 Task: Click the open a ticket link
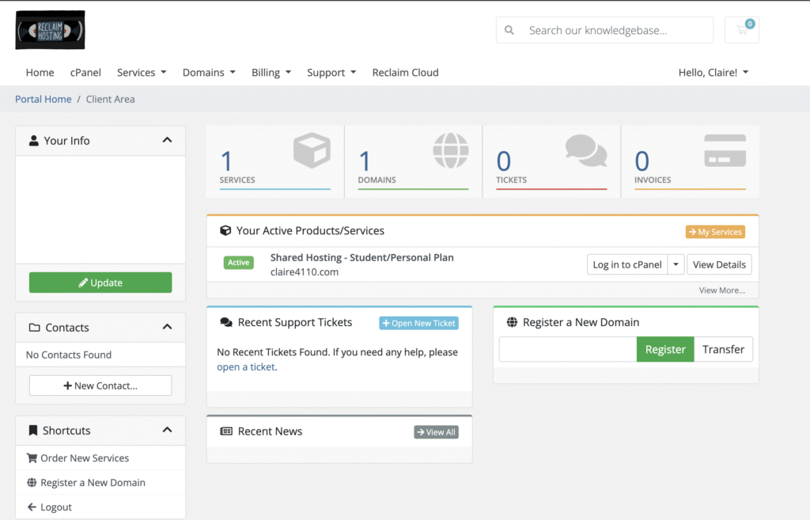[x=246, y=367]
